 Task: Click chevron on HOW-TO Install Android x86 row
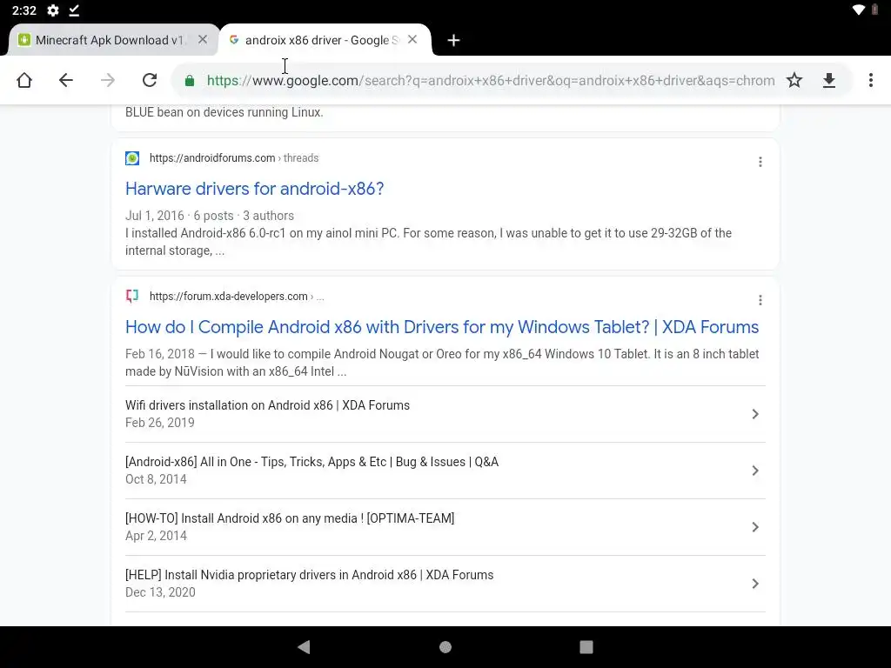click(x=755, y=527)
